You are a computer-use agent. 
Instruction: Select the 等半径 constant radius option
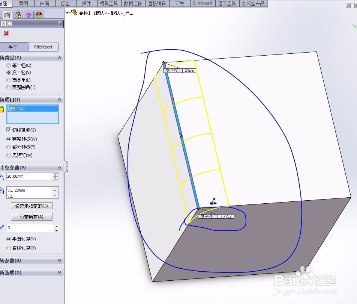tap(9, 65)
